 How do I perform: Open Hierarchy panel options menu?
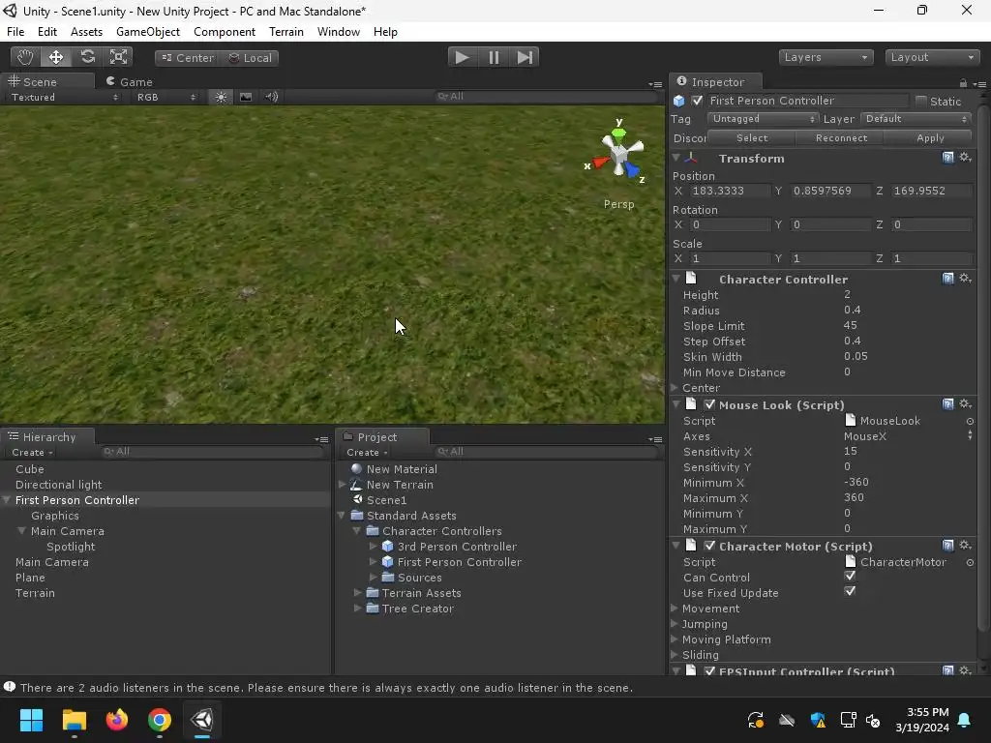pyautogui.click(x=321, y=439)
